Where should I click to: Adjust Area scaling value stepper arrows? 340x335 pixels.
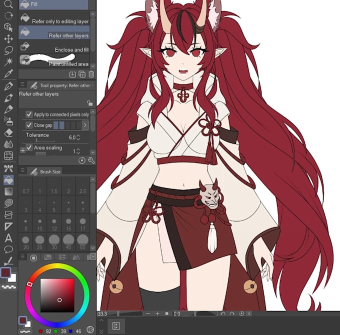coord(78,151)
